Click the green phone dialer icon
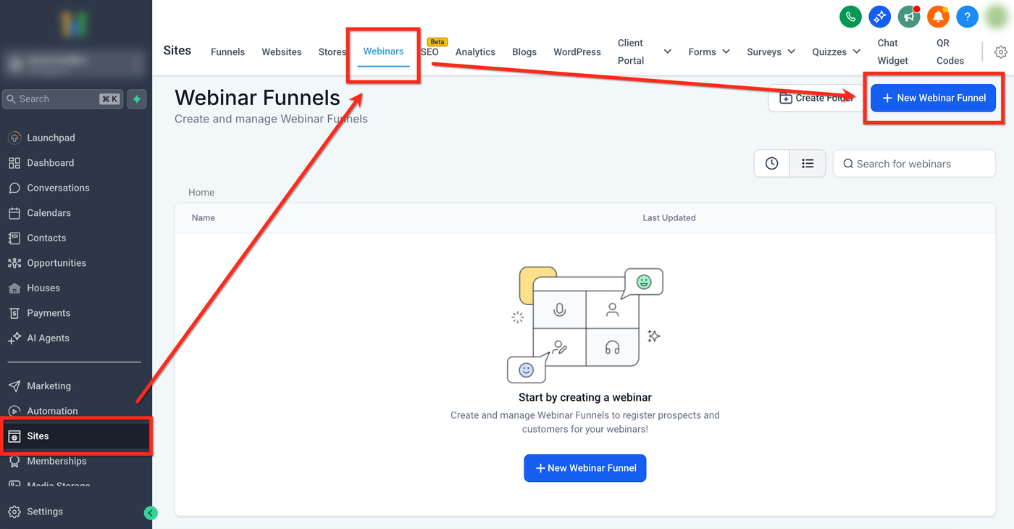The image size is (1014, 529). pyautogui.click(x=850, y=17)
